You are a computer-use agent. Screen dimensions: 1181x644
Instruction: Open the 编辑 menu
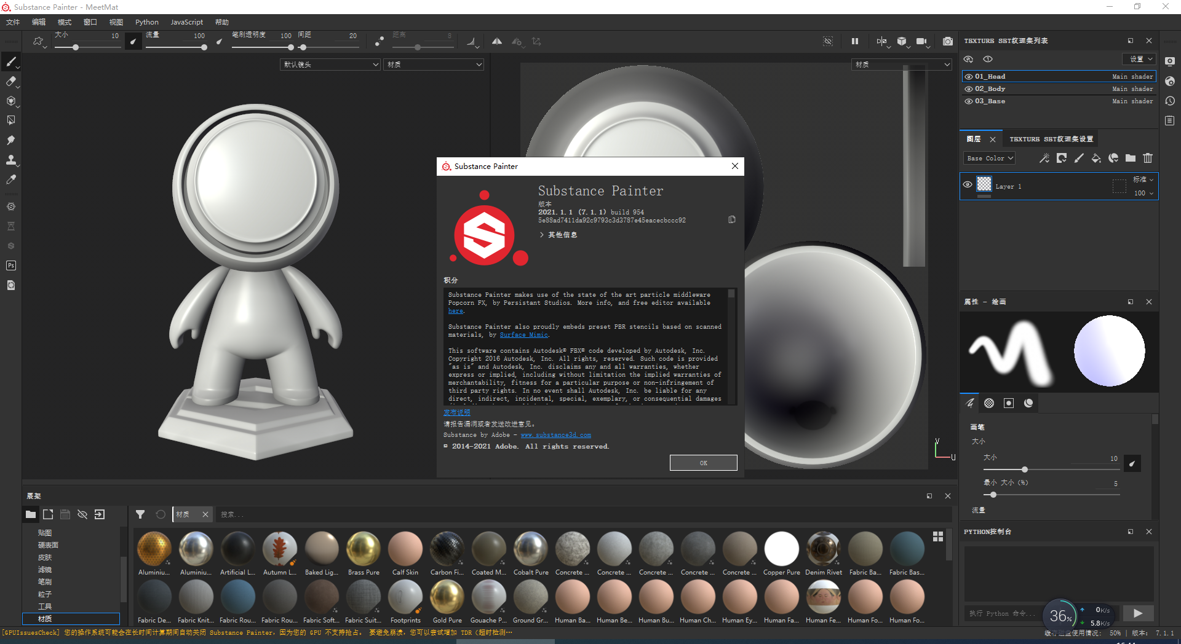click(x=39, y=22)
